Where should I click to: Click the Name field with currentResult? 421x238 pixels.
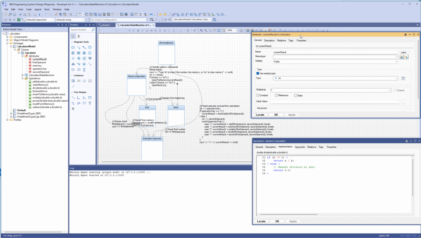pyautogui.click(x=335, y=52)
